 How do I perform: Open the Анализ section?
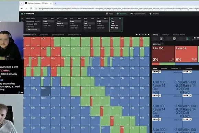click(154, 14)
